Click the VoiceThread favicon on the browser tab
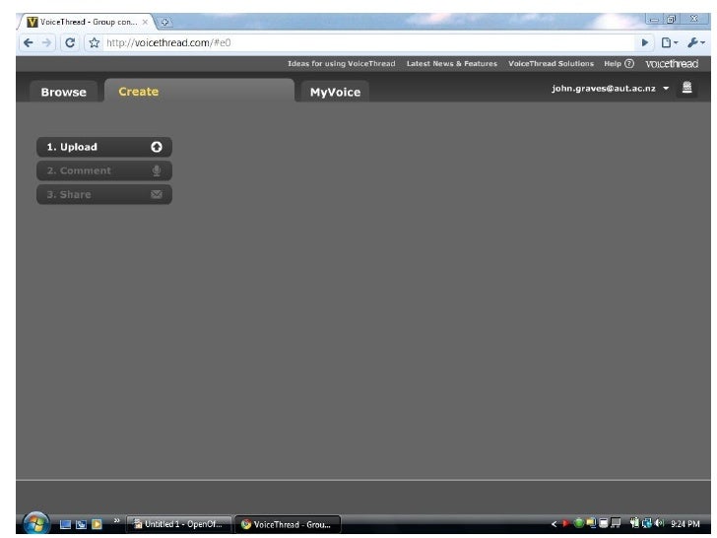The image size is (717, 538). coord(32,22)
